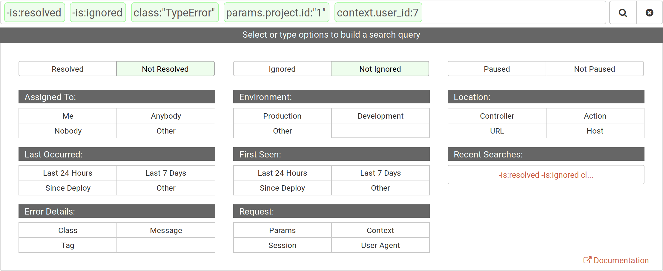The image size is (663, 271).
Task: Enable the Paused filter
Action: (497, 69)
